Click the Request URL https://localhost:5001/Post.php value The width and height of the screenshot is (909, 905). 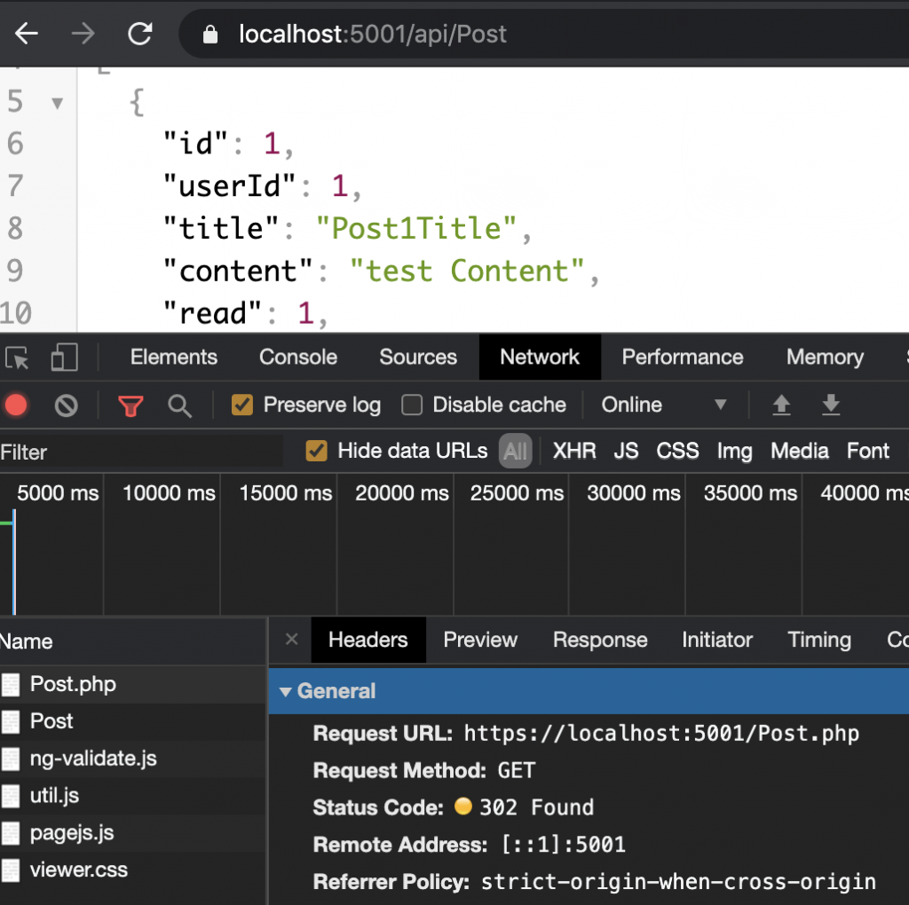[x=661, y=734]
